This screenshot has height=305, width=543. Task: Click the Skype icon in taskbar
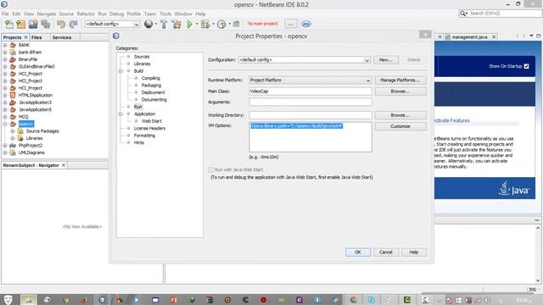[x=372, y=300]
